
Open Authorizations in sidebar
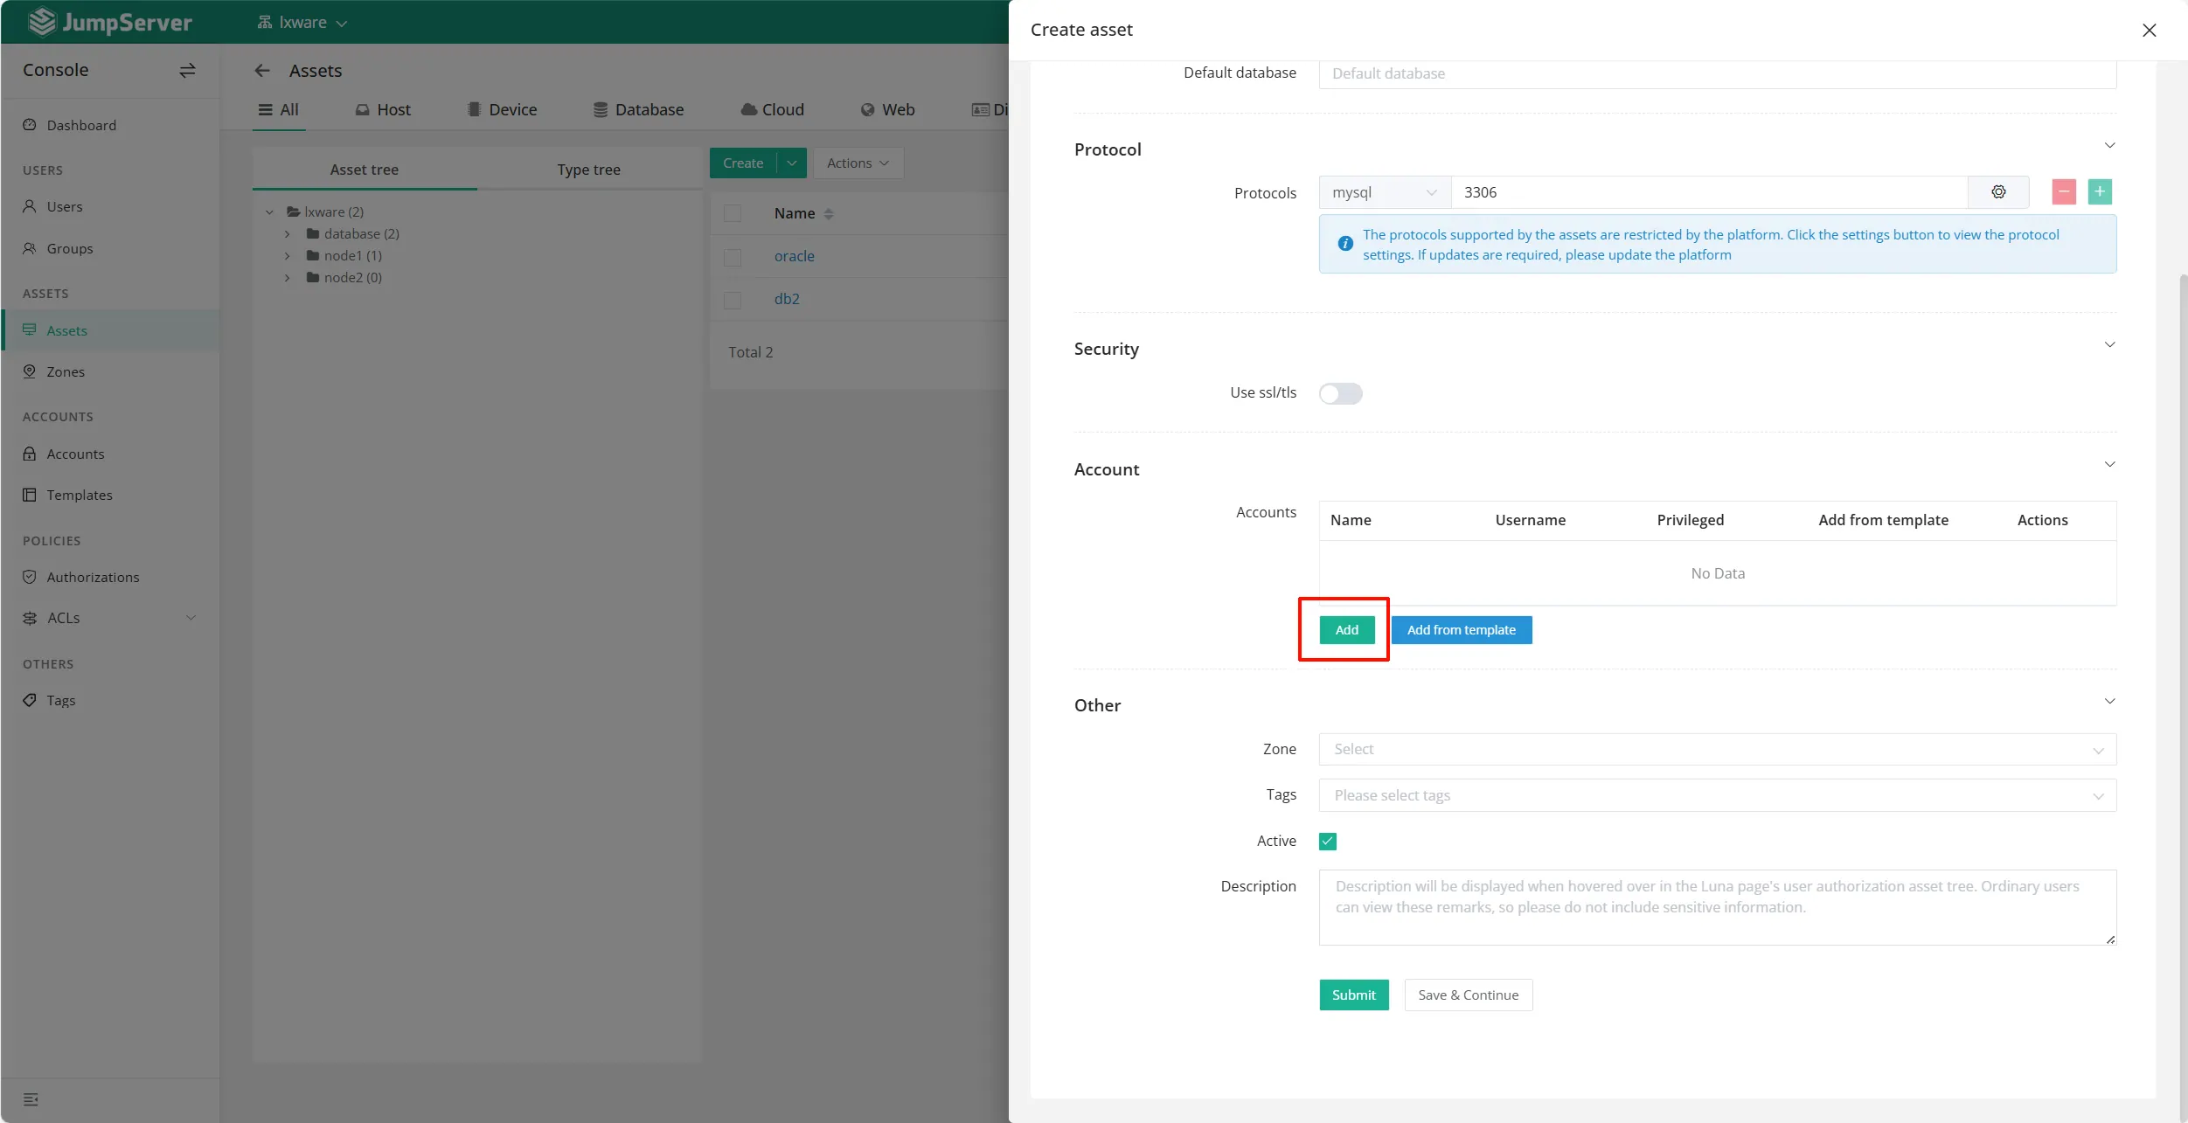click(109, 577)
